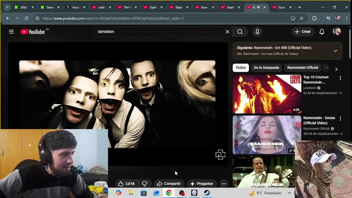Go back with the browser back arrow
Screen dimensions: 352x198
[8, 18]
